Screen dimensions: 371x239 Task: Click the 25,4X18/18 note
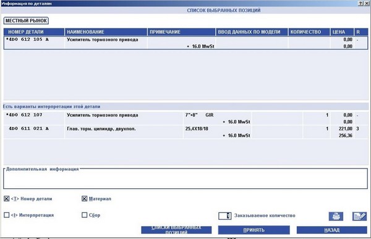pos(197,129)
